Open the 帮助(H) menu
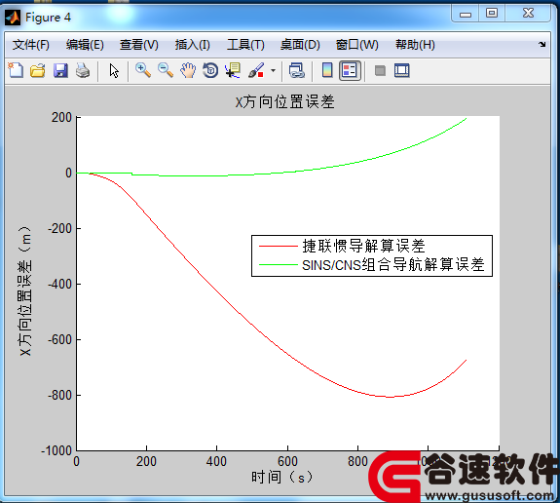 (415, 45)
